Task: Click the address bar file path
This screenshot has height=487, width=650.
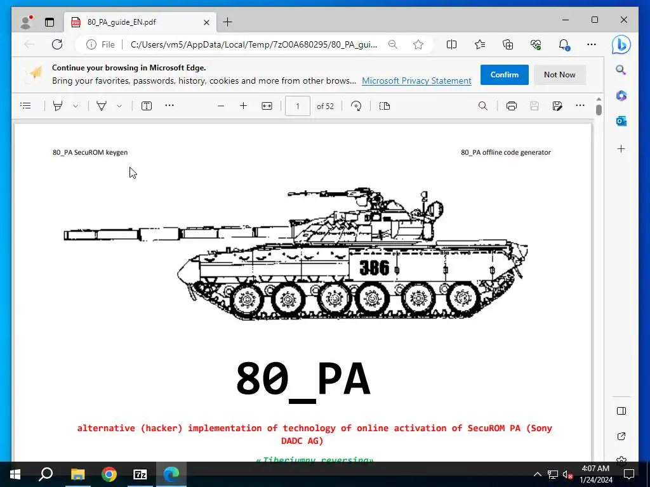Action: [254, 44]
